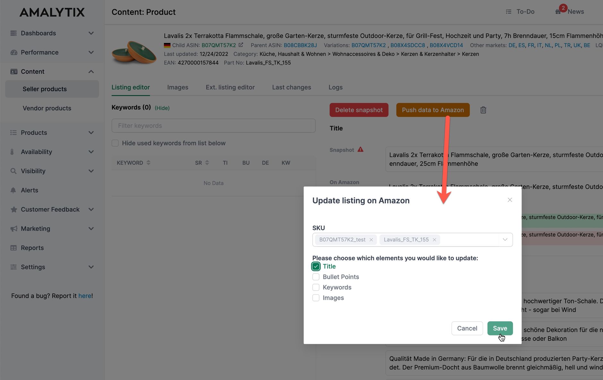Click the bug report here link
Image resolution: width=603 pixels, height=380 pixels.
(85, 296)
